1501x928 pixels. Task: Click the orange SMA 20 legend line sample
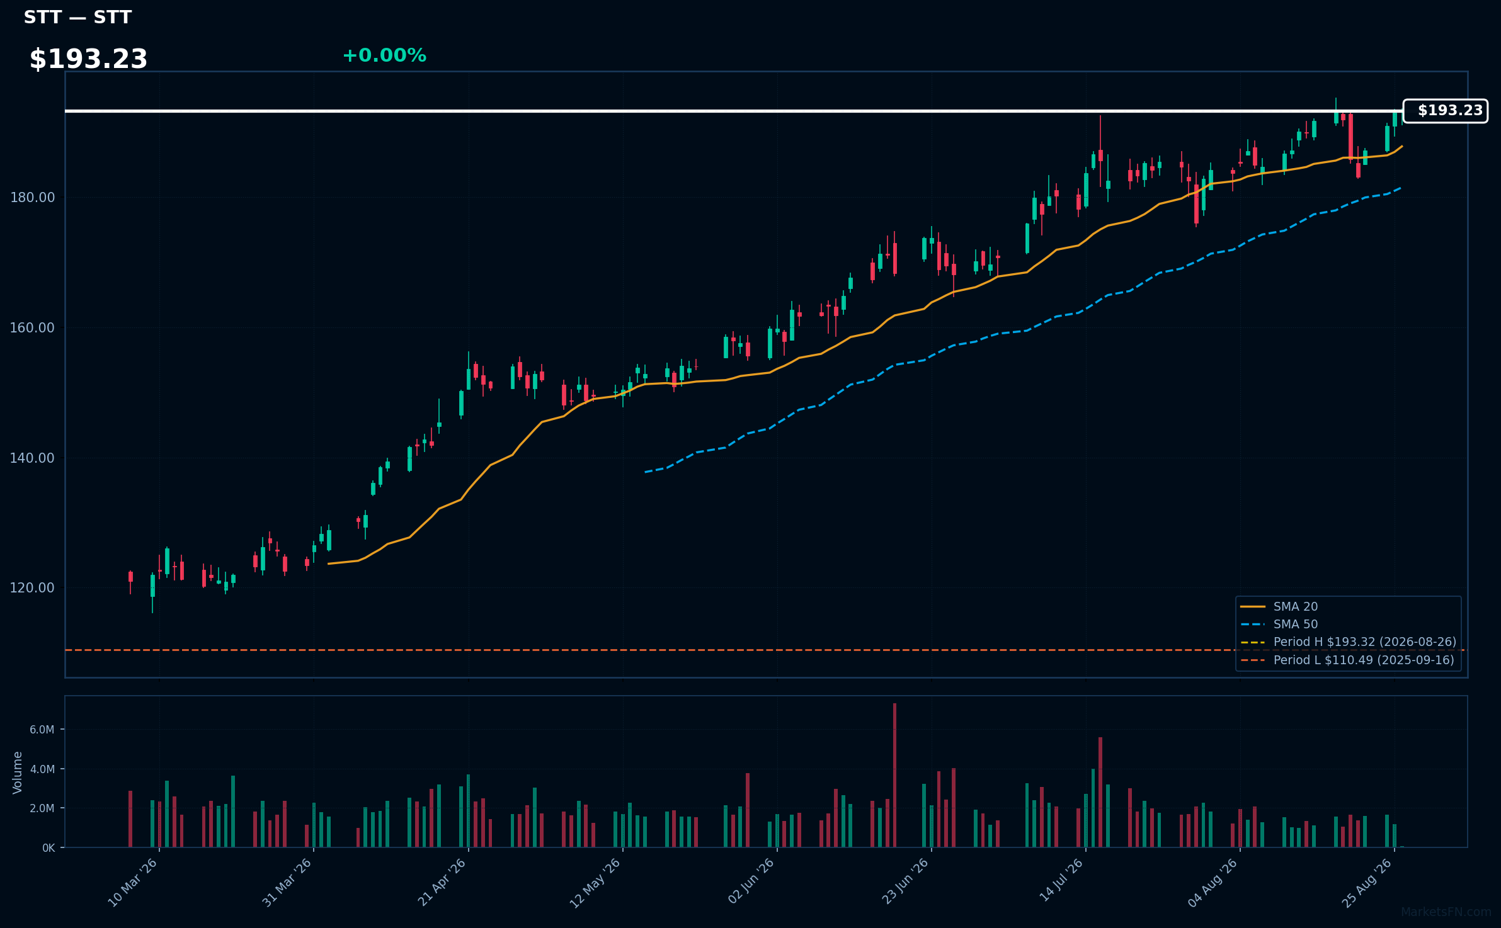pos(1253,607)
